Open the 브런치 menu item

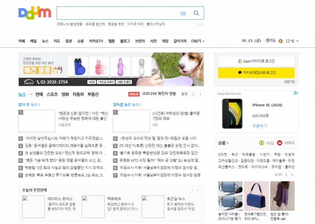click(140, 41)
